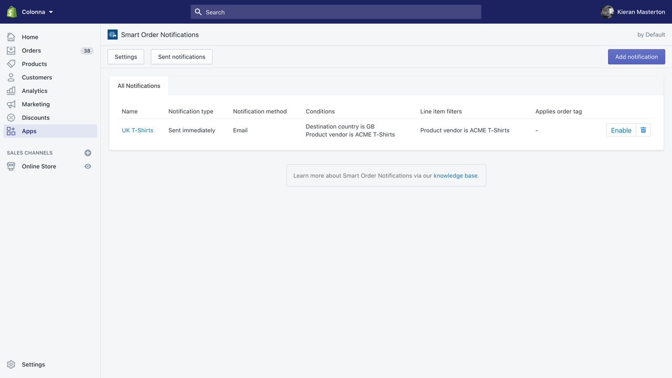View Sent notifications
Image resolution: width=672 pixels, height=378 pixels.
(x=181, y=56)
